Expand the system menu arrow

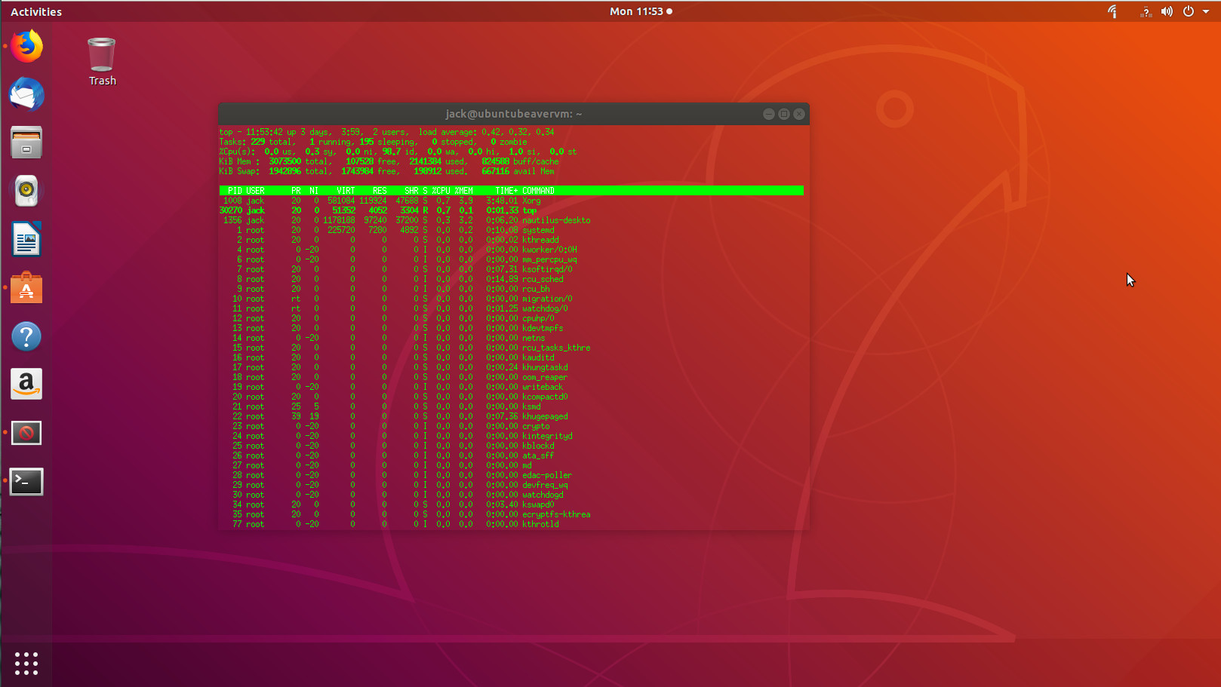coord(1206,11)
